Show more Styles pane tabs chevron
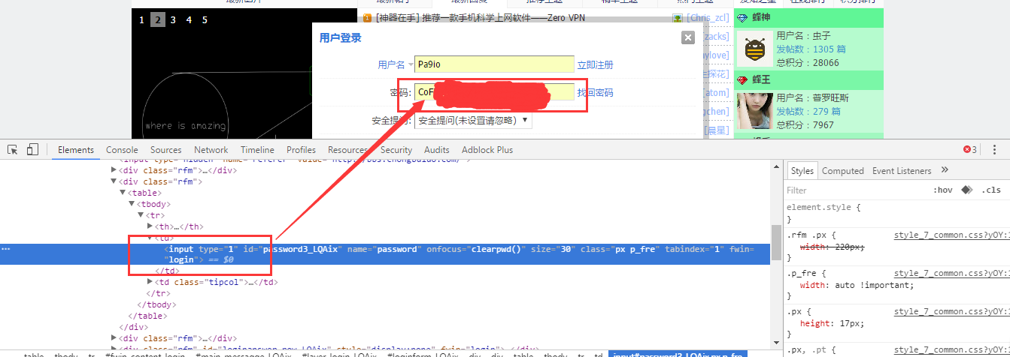Screen dimensions: 1010x357 pos(945,170)
